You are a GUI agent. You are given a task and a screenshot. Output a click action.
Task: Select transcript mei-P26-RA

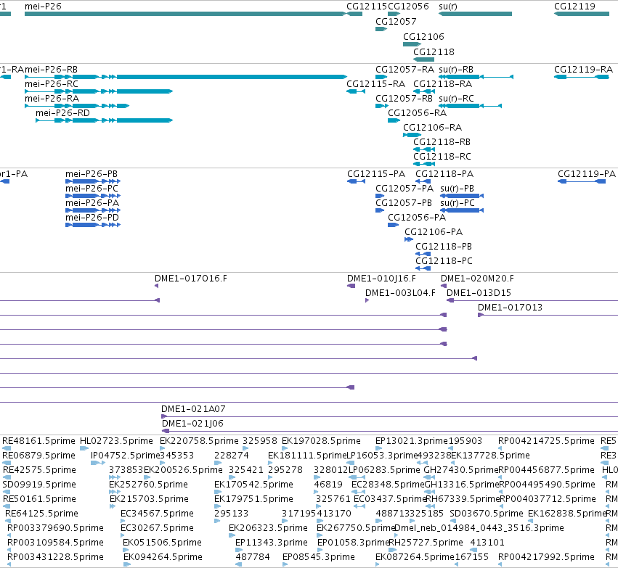coord(77,106)
